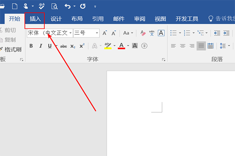Open the 设计 tab
The width and height of the screenshot is (235, 156).
click(56, 19)
